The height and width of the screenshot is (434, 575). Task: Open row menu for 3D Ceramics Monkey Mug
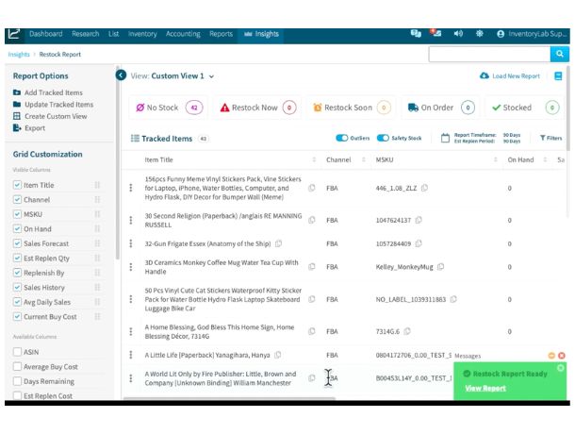point(131,267)
